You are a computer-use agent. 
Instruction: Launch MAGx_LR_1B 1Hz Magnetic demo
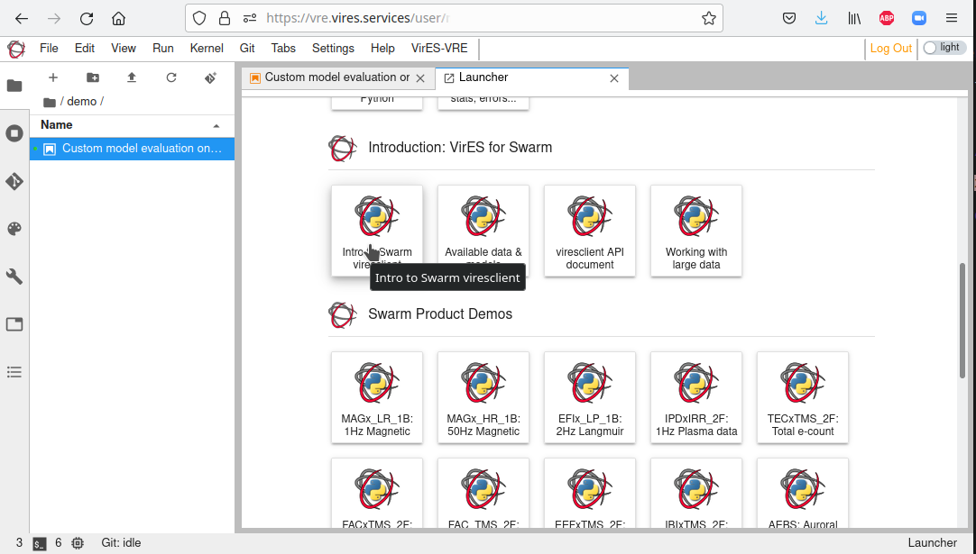[377, 397]
